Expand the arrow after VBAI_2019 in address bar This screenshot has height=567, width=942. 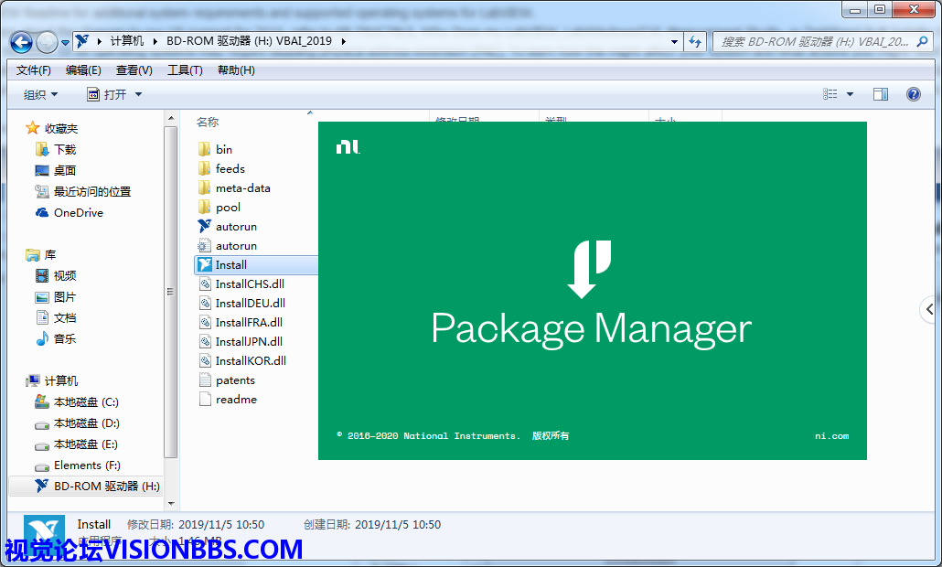click(x=343, y=41)
